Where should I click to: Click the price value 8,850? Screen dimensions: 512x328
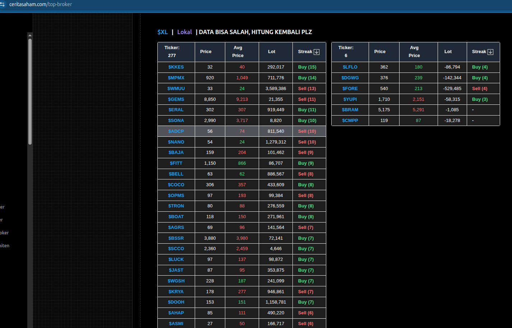tap(210, 99)
